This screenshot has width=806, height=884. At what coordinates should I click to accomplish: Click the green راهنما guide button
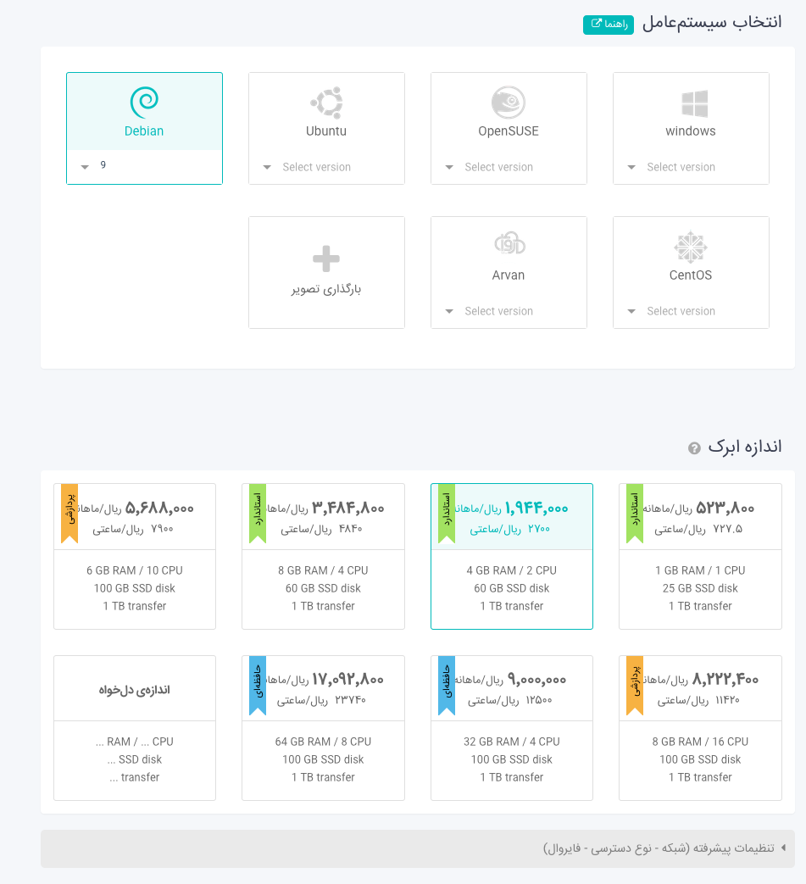[x=609, y=25]
